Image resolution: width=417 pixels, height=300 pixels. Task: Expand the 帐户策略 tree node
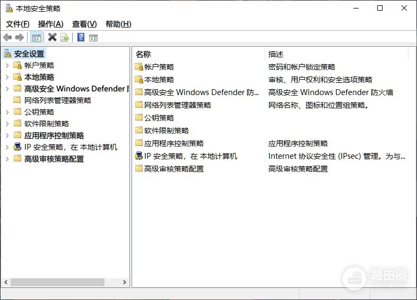point(7,65)
